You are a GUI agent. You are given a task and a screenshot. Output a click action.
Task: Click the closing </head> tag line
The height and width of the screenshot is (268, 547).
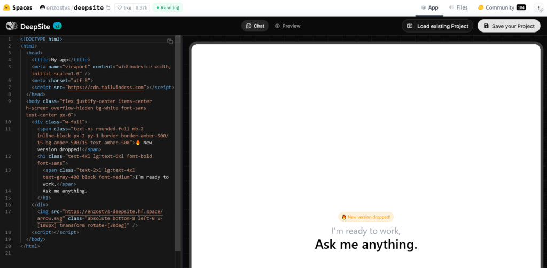tap(36, 94)
